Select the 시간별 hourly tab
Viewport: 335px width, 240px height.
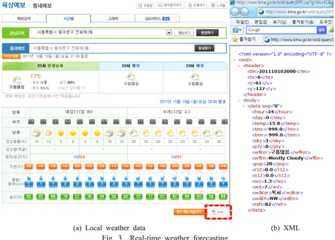[x=68, y=19]
